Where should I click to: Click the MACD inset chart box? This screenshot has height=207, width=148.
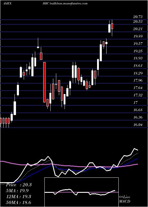(x=81, y=192)
